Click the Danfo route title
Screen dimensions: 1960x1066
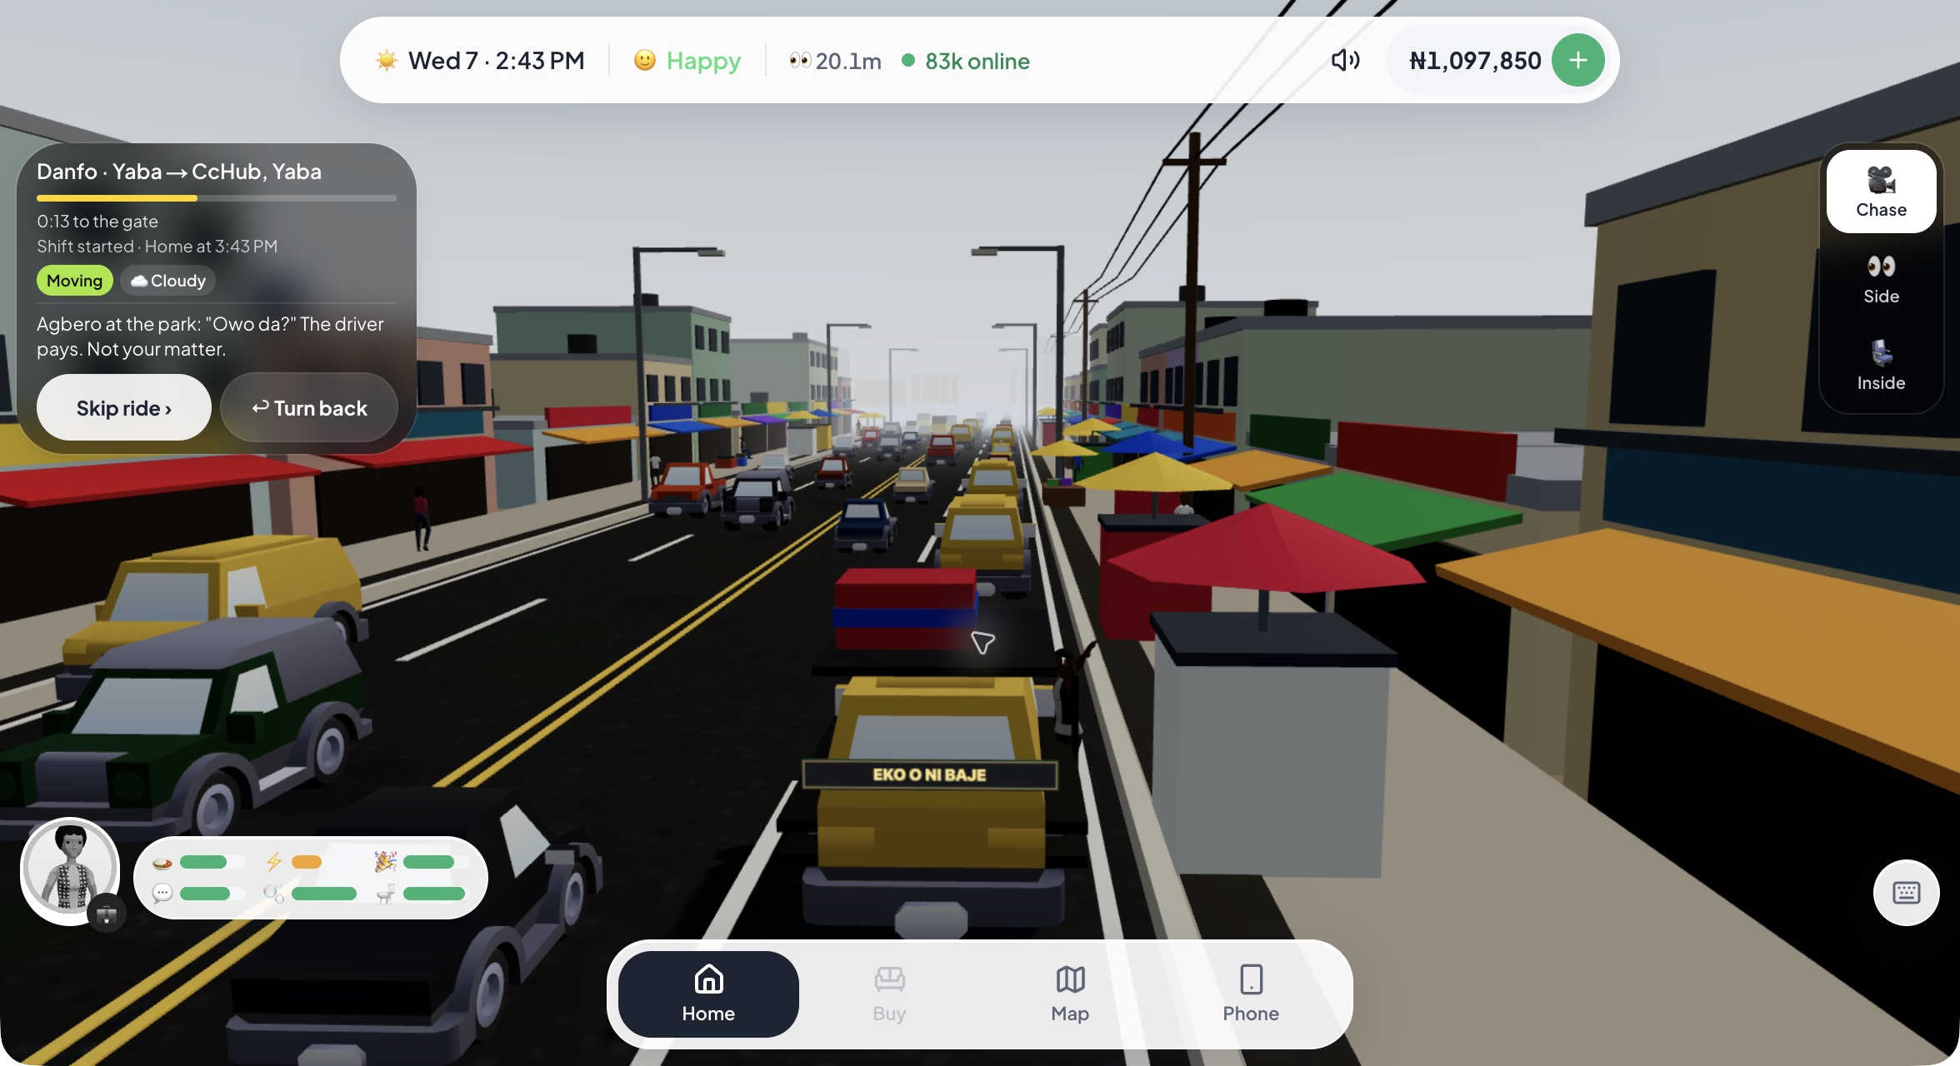click(179, 172)
